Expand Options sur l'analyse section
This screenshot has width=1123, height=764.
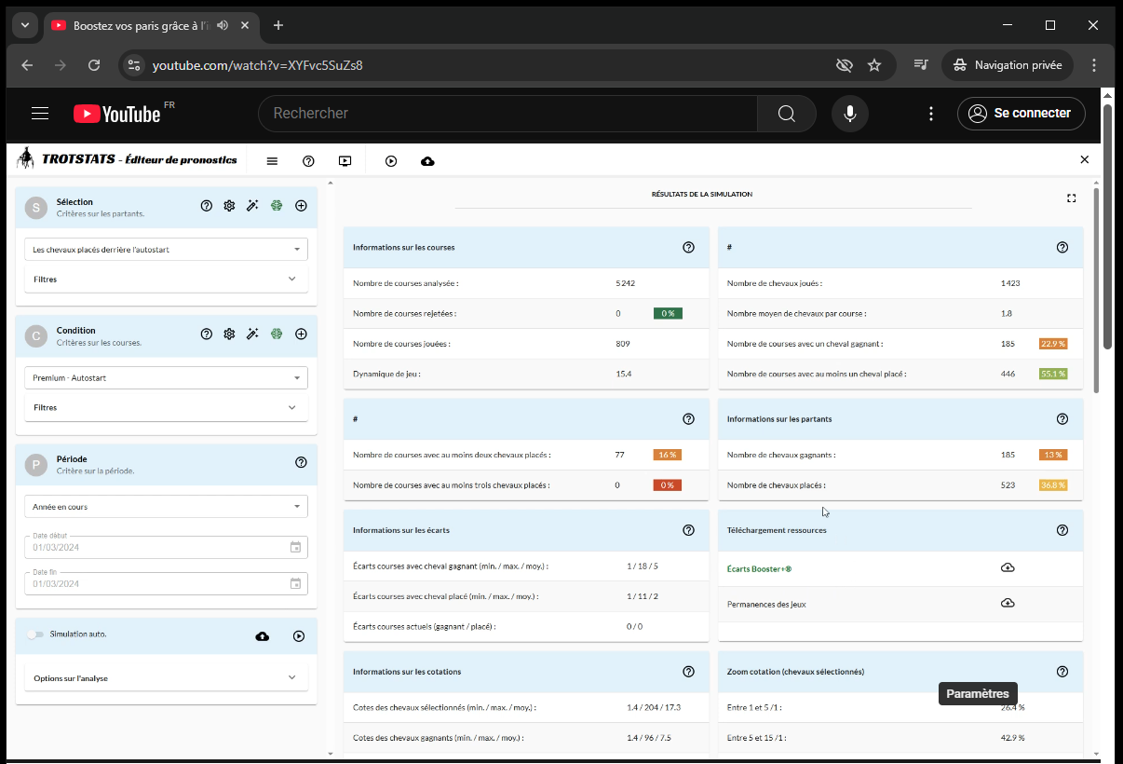click(x=166, y=678)
